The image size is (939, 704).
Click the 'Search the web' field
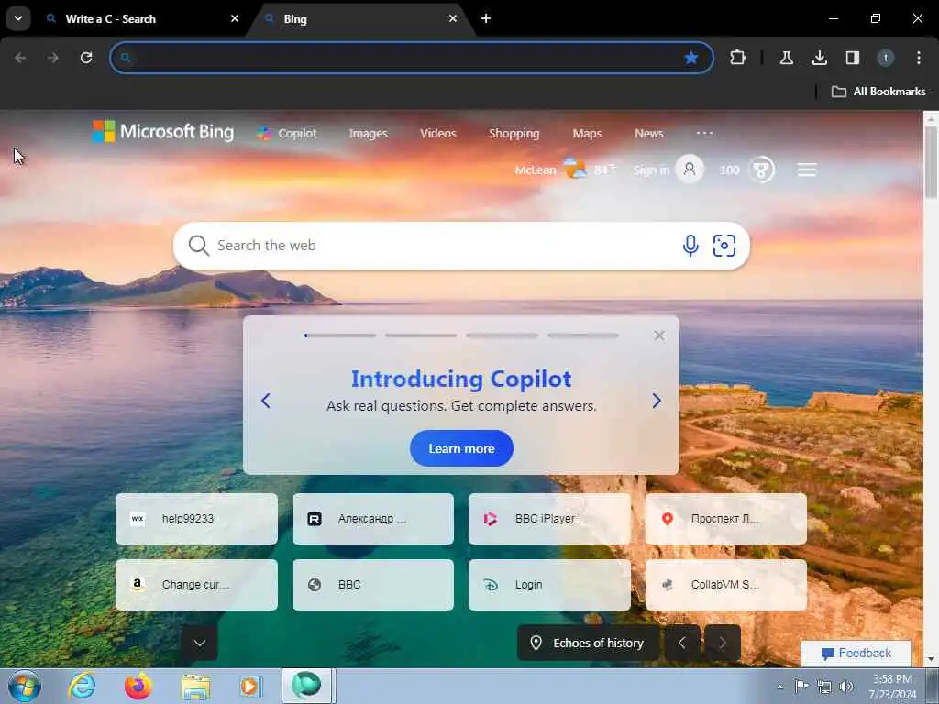coord(443,246)
